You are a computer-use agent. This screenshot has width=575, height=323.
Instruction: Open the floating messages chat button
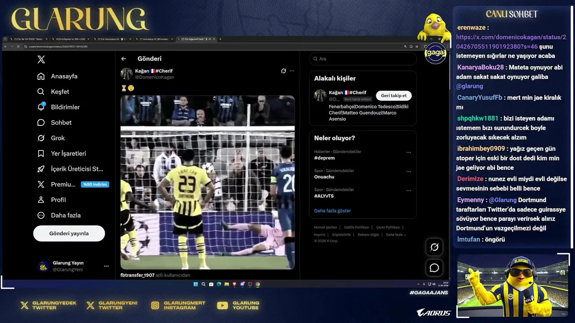tap(434, 268)
